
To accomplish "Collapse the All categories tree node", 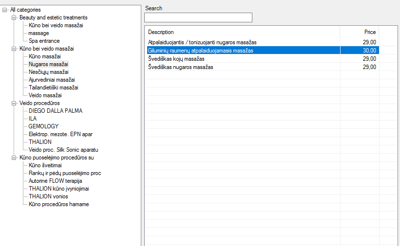I will [x=4, y=10].
